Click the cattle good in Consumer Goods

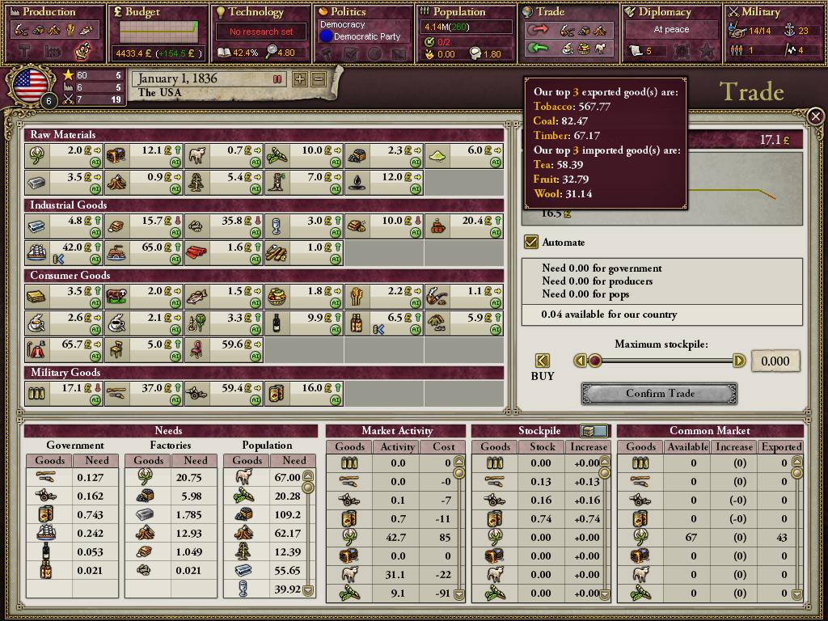click(118, 296)
